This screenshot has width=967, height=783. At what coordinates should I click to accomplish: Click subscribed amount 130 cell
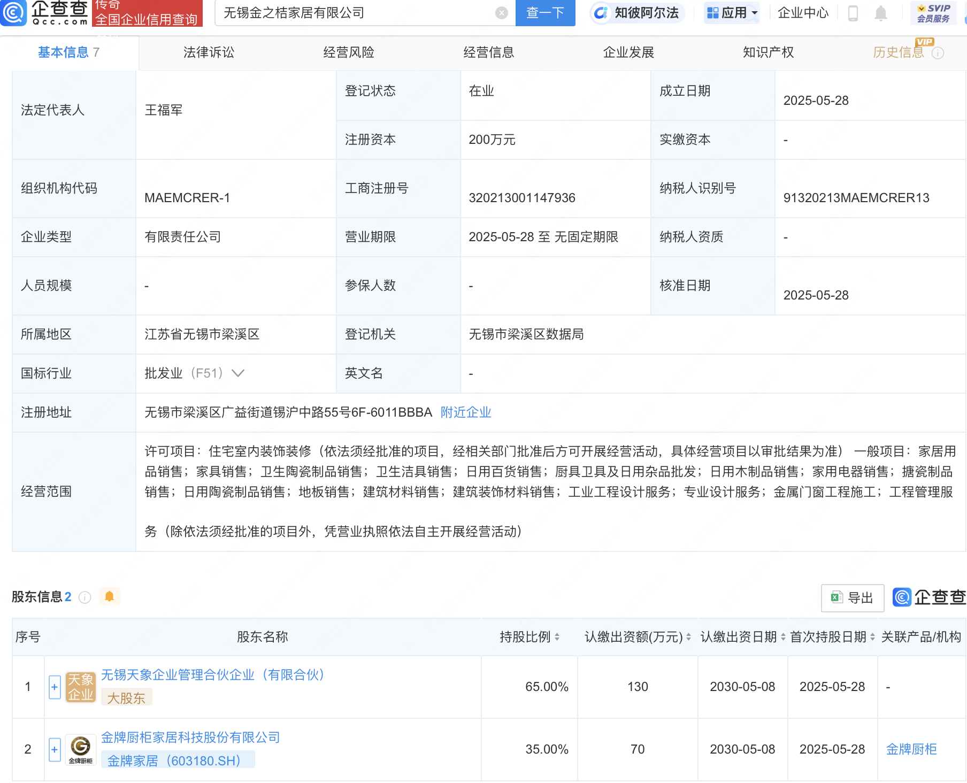pyautogui.click(x=638, y=687)
